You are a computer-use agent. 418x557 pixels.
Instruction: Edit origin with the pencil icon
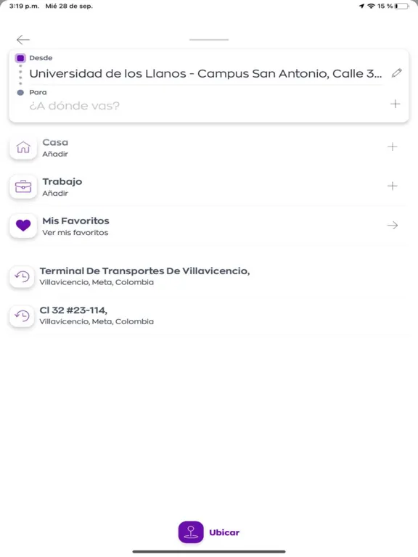point(396,73)
